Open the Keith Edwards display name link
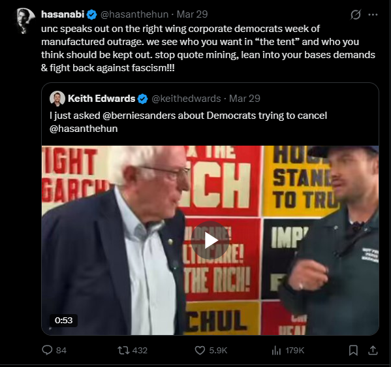The image size is (391, 367). click(x=101, y=99)
